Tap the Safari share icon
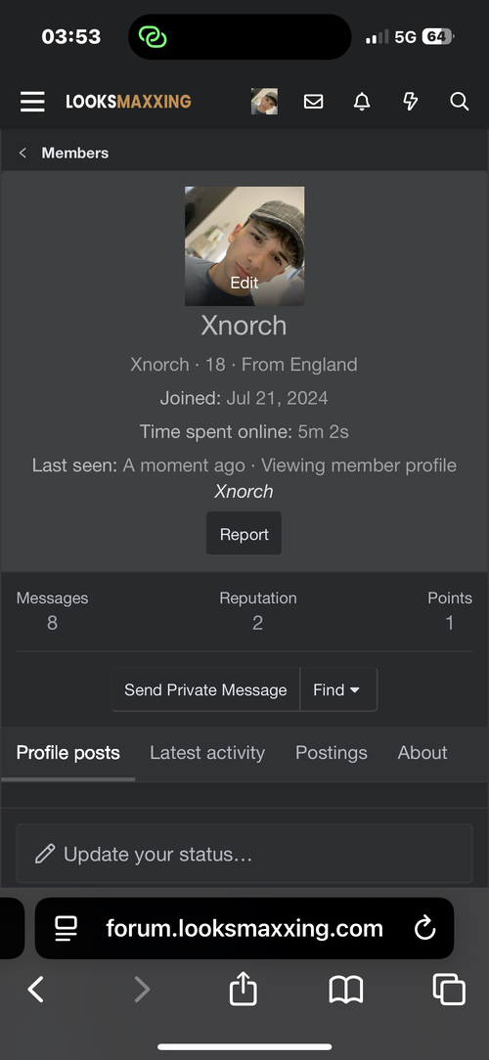Viewport: 489px width, 1060px height. 244,991
